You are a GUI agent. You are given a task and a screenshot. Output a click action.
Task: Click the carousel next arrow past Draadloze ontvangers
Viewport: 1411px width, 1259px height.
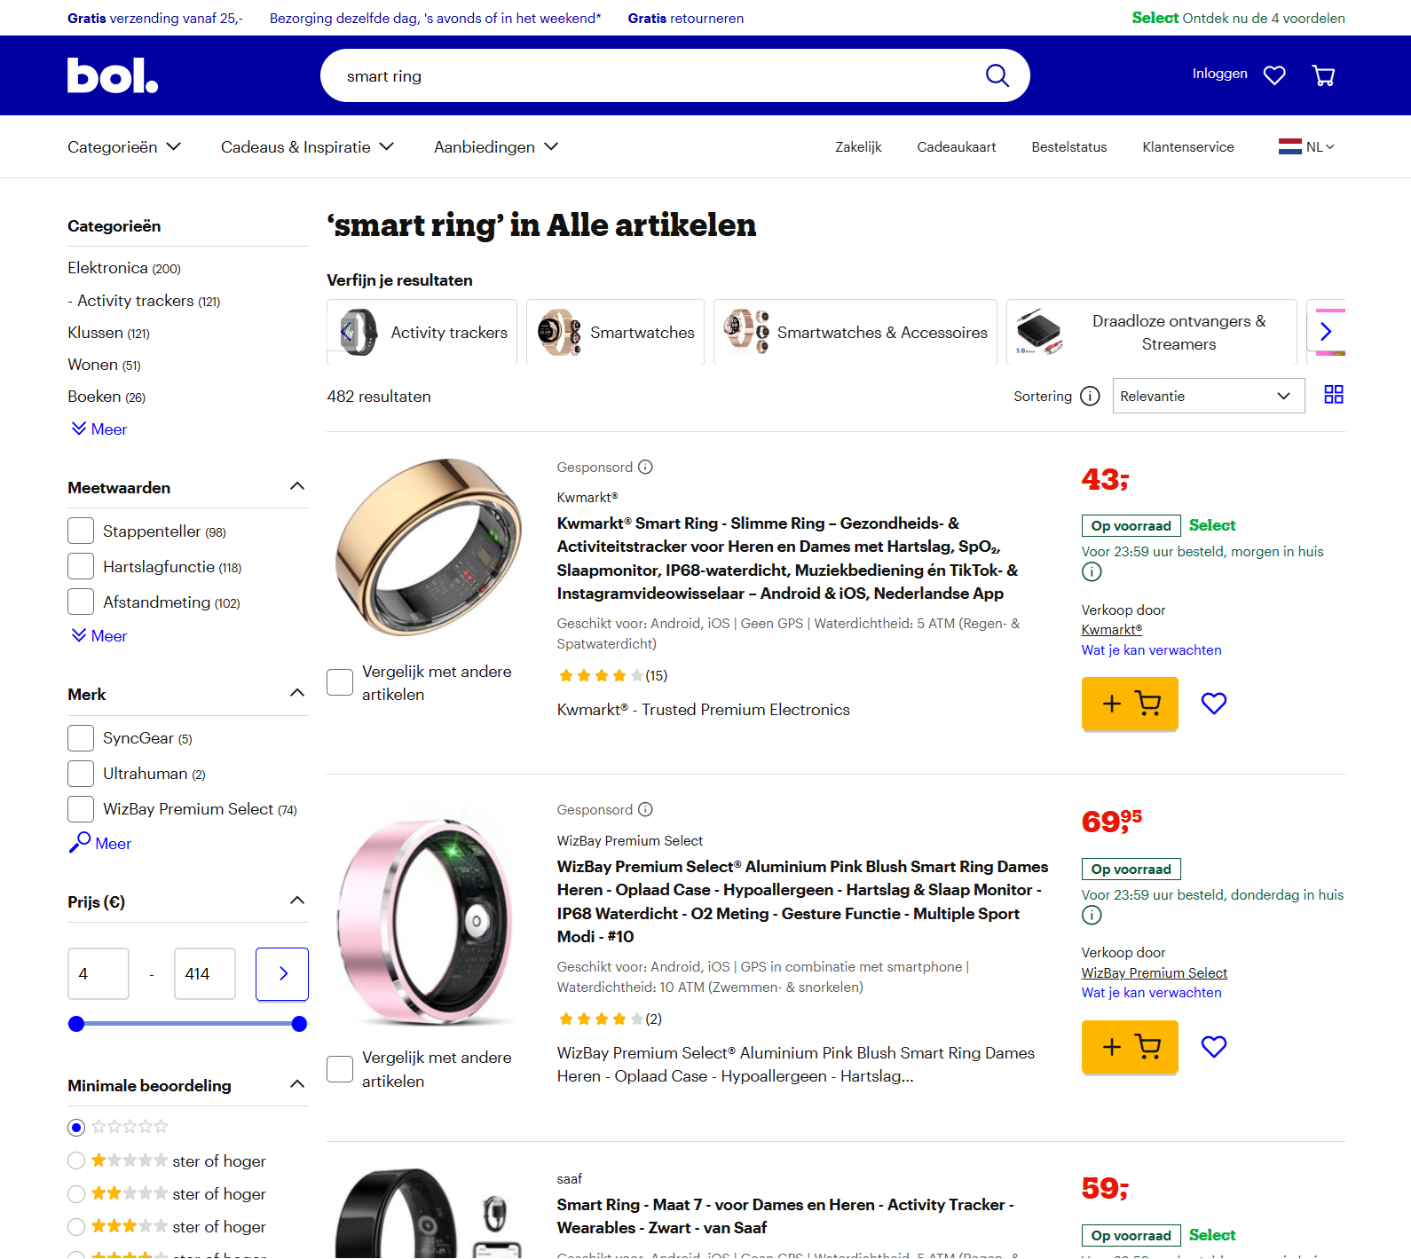coord(1327,331)
